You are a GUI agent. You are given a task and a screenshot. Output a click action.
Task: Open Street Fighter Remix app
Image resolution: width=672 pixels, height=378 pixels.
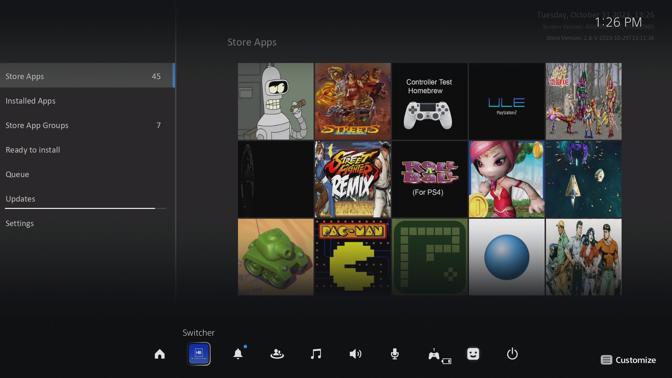[x=352, y=179]
